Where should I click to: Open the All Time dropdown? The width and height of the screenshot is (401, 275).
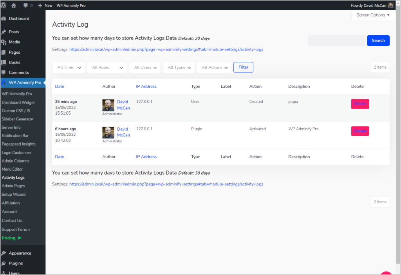pos(69,67)
